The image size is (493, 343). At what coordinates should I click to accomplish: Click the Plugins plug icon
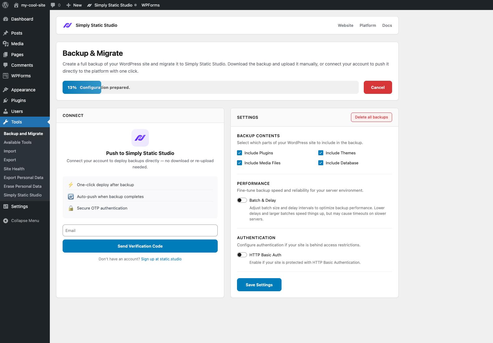click(6, 100)
